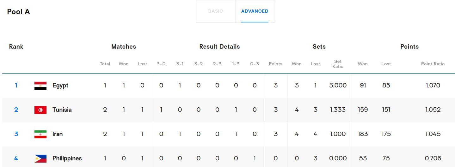Click the Egypt flag icon
The image size is (455, 167).
coord(40,86)
